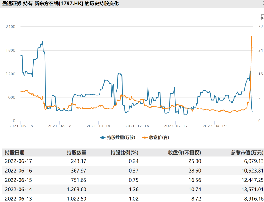Click the 2400 left axis label

pyautogui.click(x=11, y=27)
